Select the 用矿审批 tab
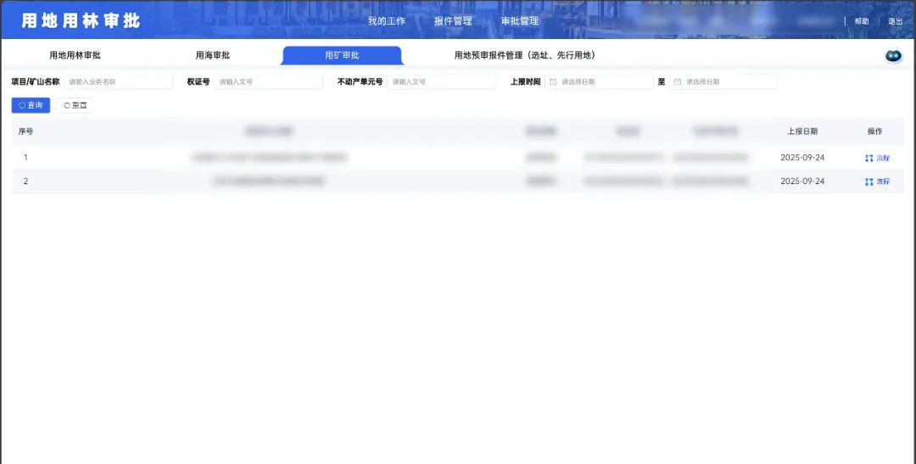Screen dimensions: 916x464 click(342, 55)
